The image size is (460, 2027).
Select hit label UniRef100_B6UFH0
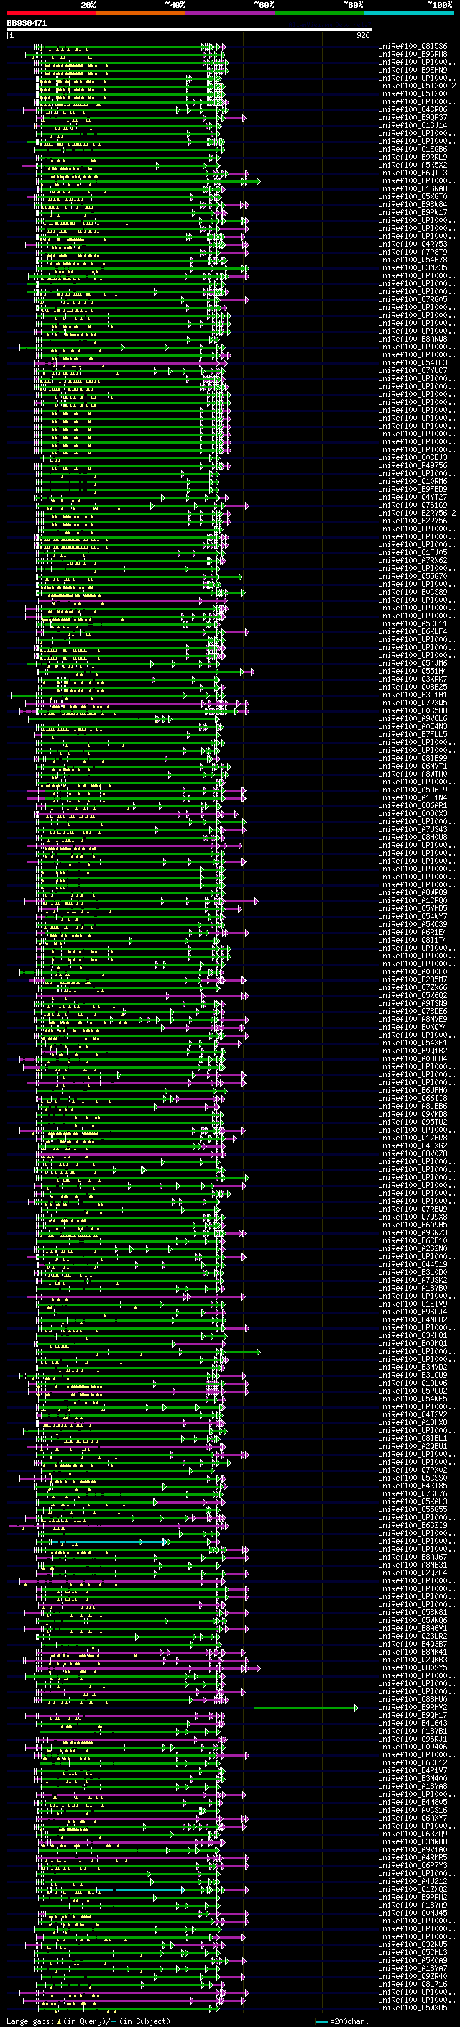[413, 1091]
